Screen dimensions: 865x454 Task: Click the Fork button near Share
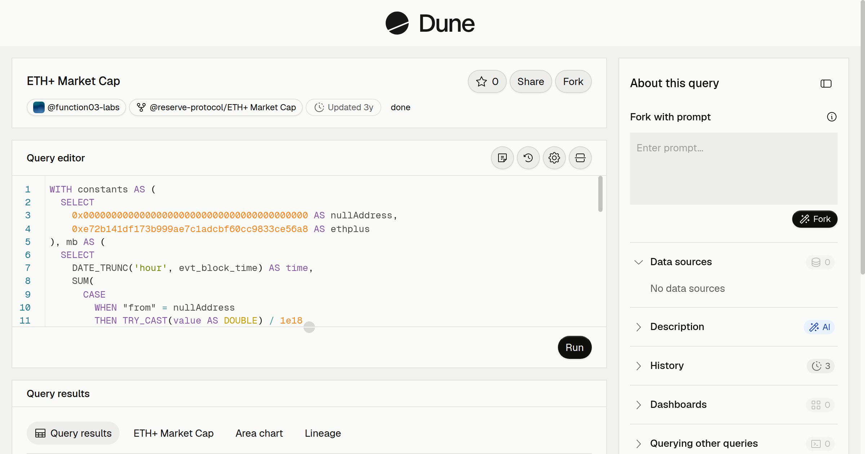coord(573,81)
